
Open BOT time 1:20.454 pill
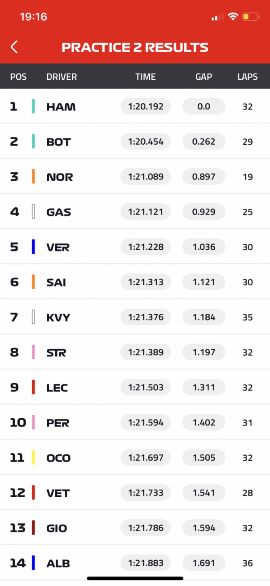tap(146, 142)
